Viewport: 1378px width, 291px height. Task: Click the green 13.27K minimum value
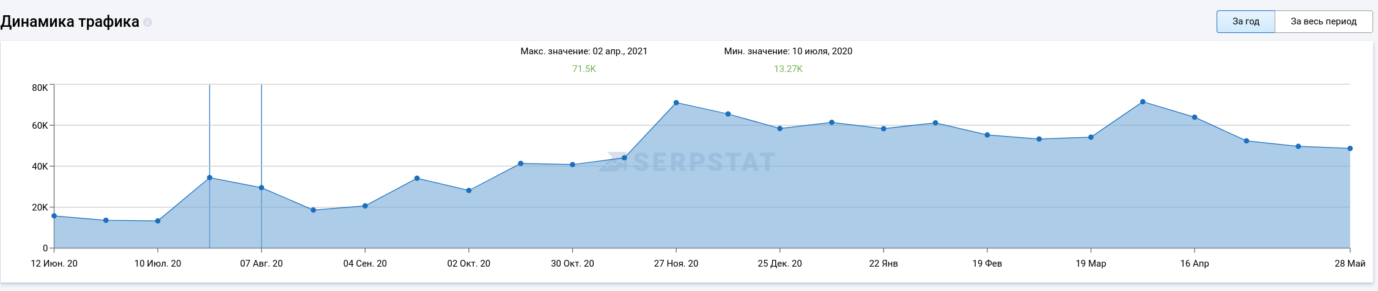pyautogui.click(x=788, y=69)
